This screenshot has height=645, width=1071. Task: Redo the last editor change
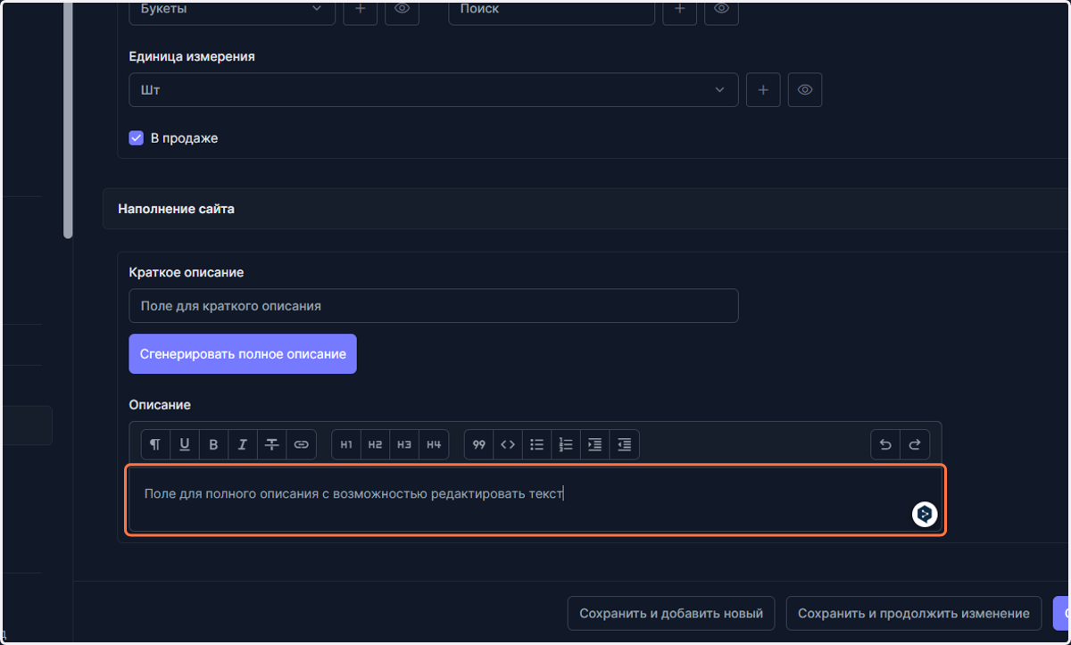coord(915,444)
